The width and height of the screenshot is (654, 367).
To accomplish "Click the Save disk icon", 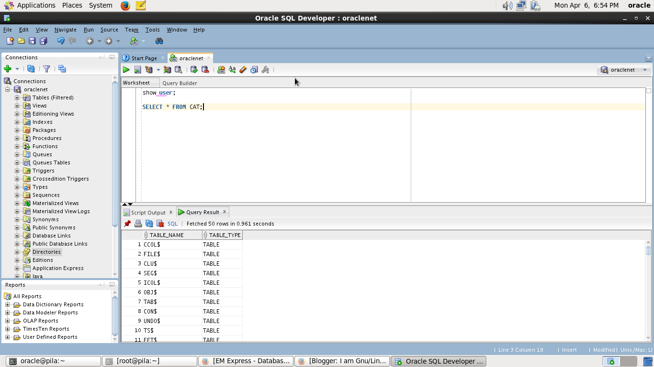I will (x=32, y=41).
